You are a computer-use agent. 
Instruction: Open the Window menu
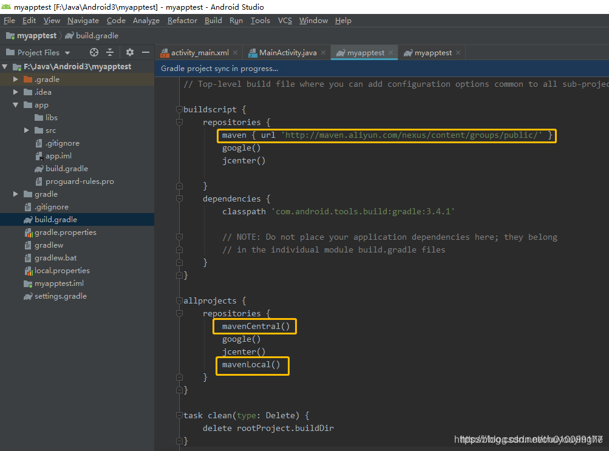313,21
